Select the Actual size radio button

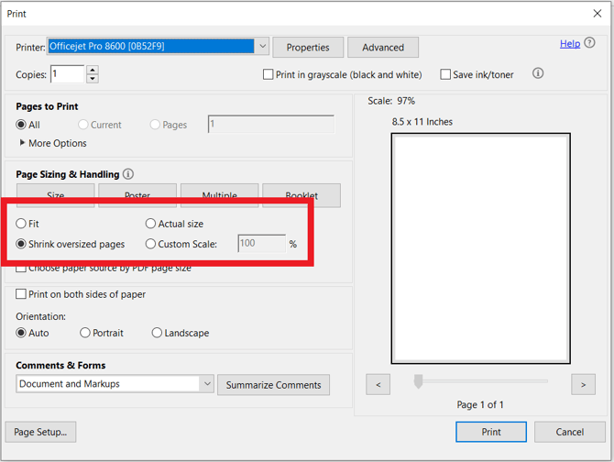[x=151, y=224]
